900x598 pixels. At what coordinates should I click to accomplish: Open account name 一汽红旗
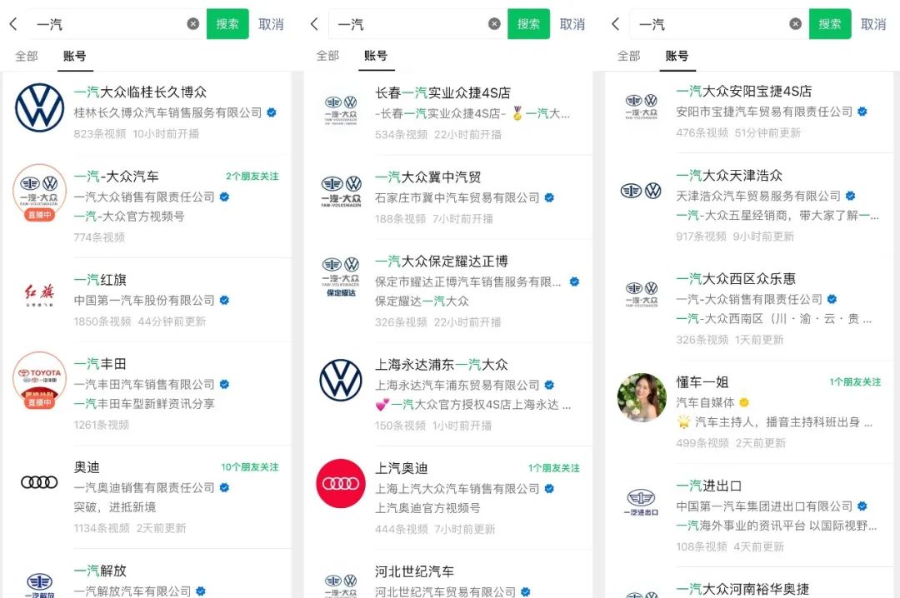click(101, 280)
